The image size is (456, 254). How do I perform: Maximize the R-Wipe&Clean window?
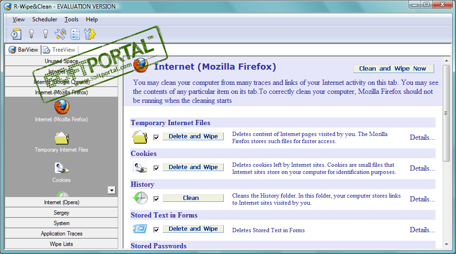coord(427,5)
